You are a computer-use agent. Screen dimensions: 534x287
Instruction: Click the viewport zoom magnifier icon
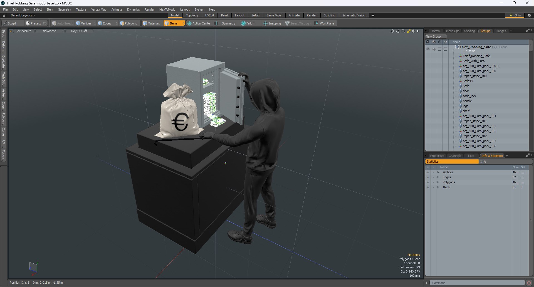tap(403, 31)
